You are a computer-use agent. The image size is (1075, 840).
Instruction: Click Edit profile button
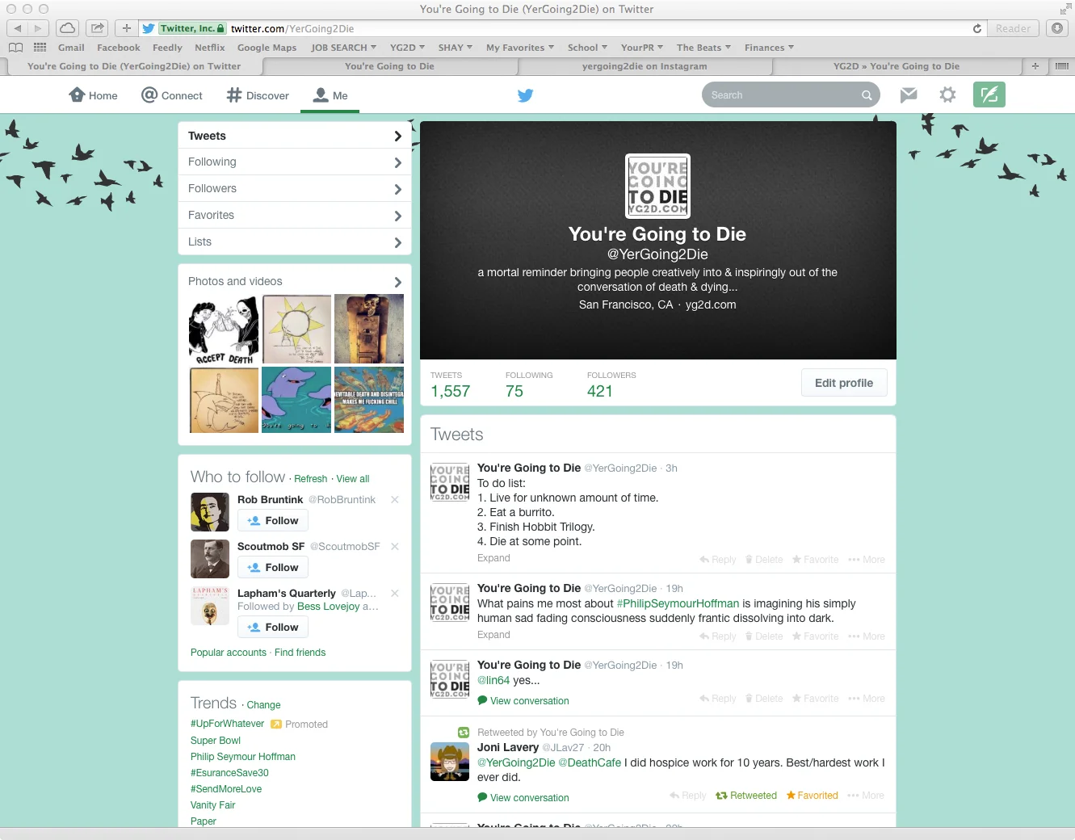(844, 383)
